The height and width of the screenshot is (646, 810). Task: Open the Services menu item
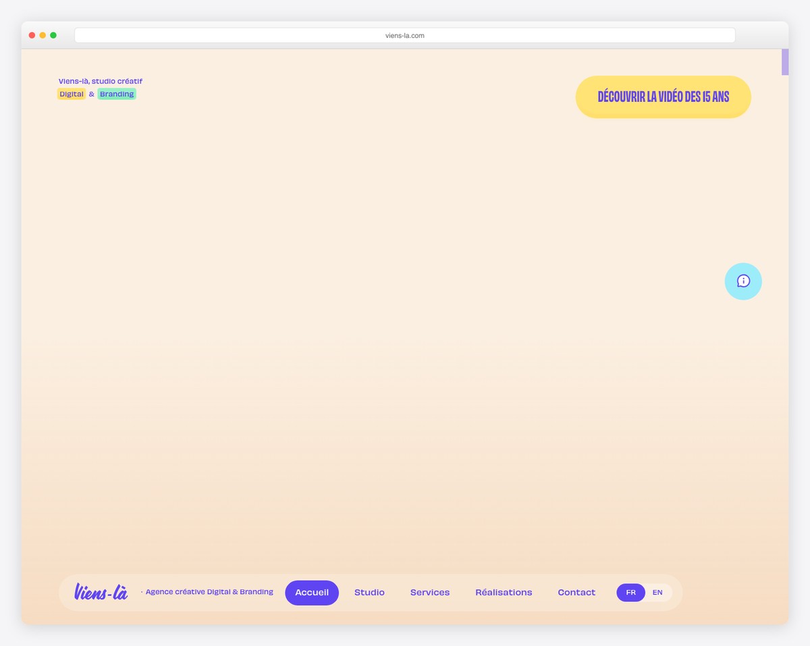pyautogui.click(x=430, y=593)
